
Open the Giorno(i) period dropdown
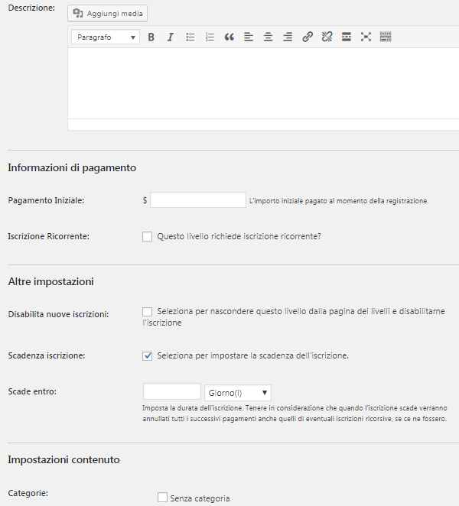tap(238, 393)
